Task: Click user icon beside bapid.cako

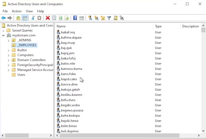Action: click(x=58, y=79)
